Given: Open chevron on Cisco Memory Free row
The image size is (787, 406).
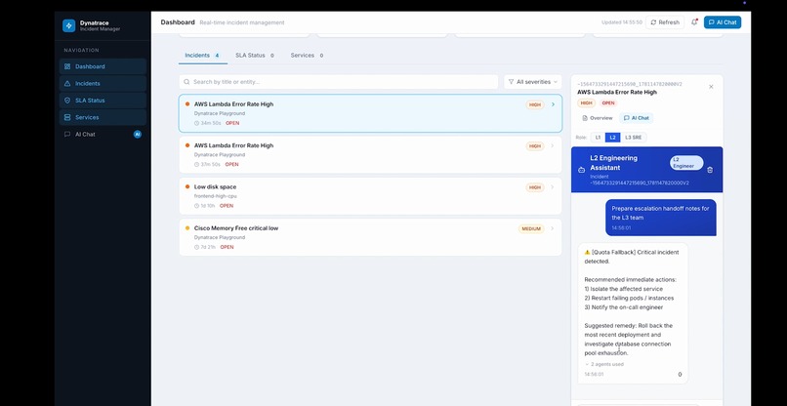Looking at the screenshot, I should tap(553, 228).
